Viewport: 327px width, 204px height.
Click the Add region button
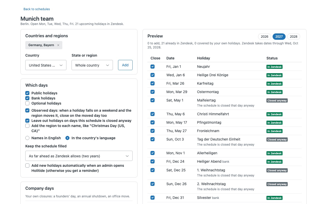125,65
